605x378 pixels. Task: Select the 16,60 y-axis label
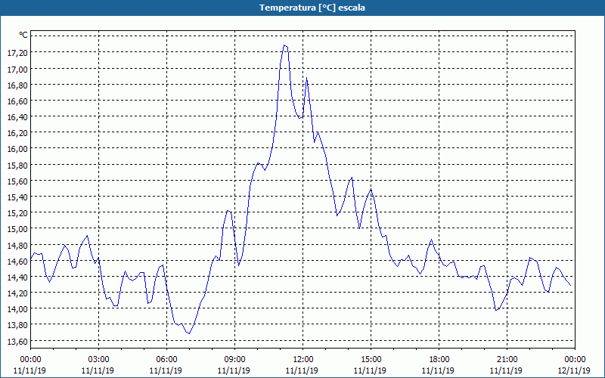[17, 101]
